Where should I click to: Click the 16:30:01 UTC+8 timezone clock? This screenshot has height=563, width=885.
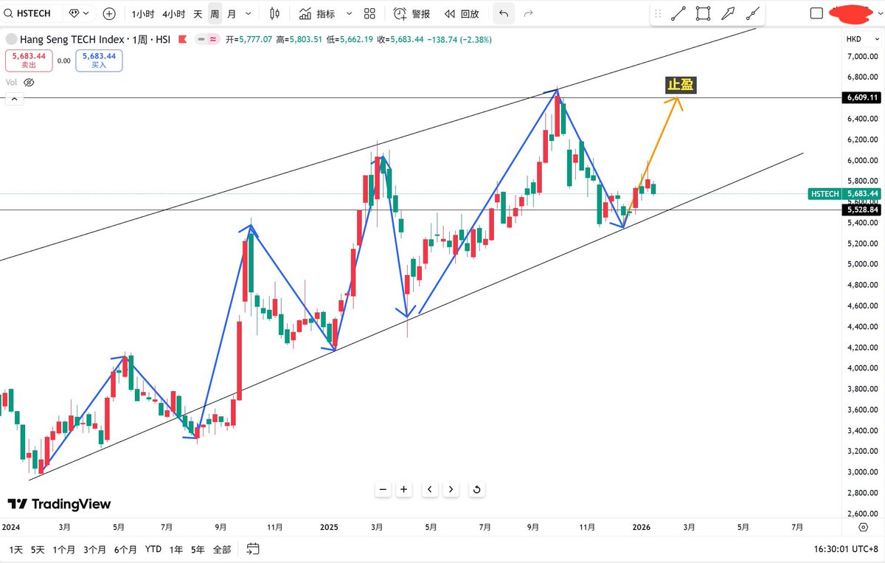coord(847,549)
